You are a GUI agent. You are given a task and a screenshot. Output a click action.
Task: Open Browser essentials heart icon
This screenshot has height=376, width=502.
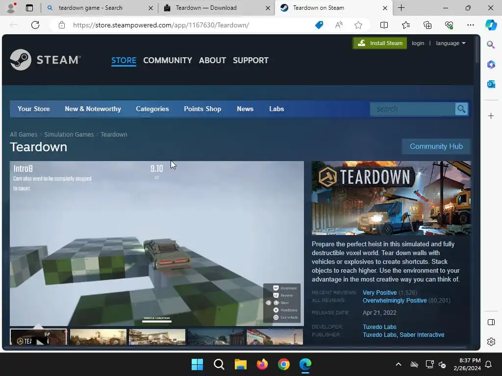point(449,25)
